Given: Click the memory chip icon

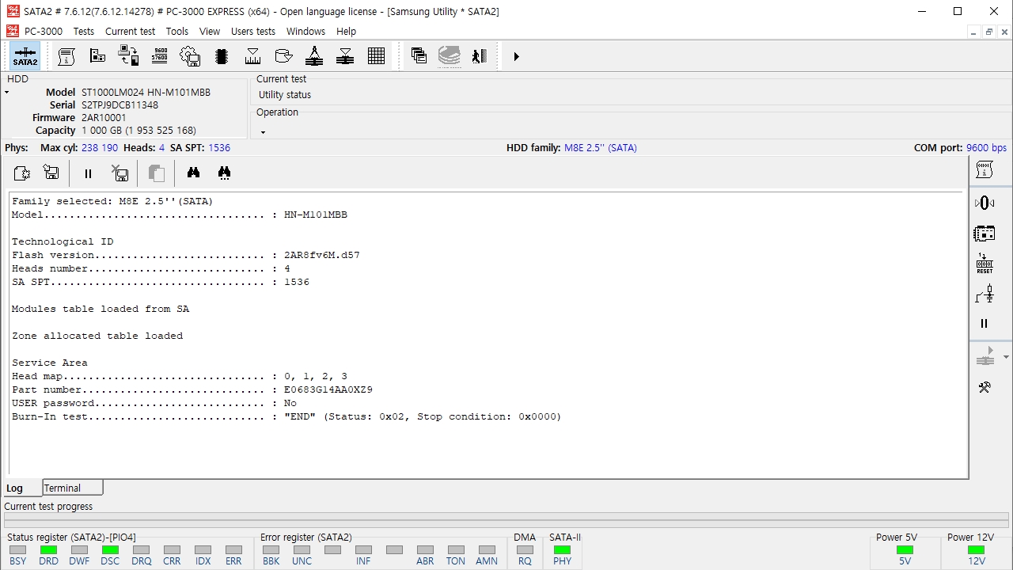Looking at the screenshot, I should 222,56.
